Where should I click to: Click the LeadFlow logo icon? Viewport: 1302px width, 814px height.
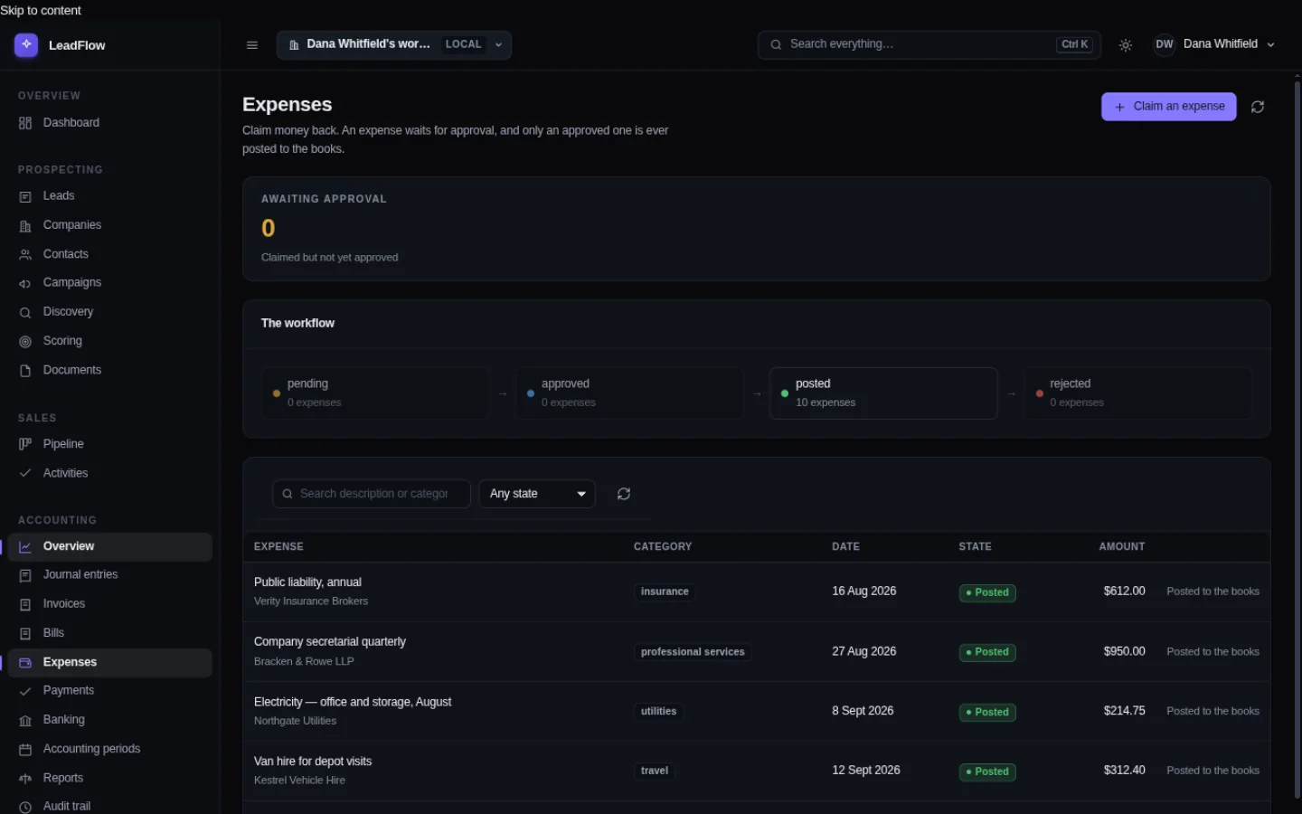click(x=26, y=44)
